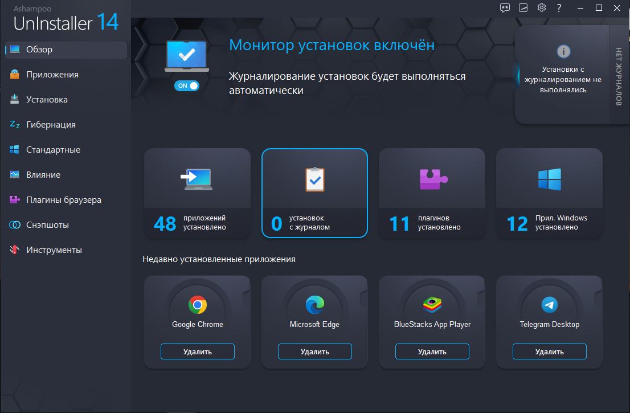Open Инструменты section label
Screen dimensions: 630x413
(54, 250)
